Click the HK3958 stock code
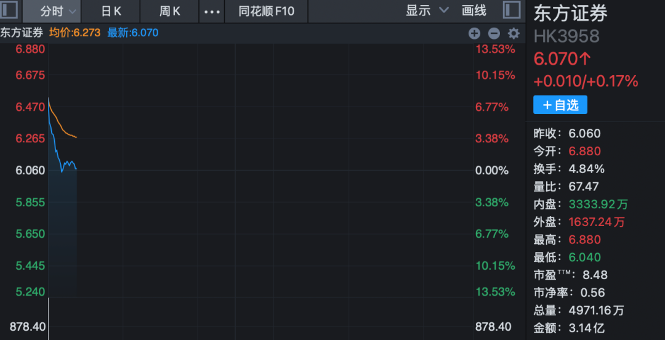The image size is (665, 340). click(x=566, y=36)
